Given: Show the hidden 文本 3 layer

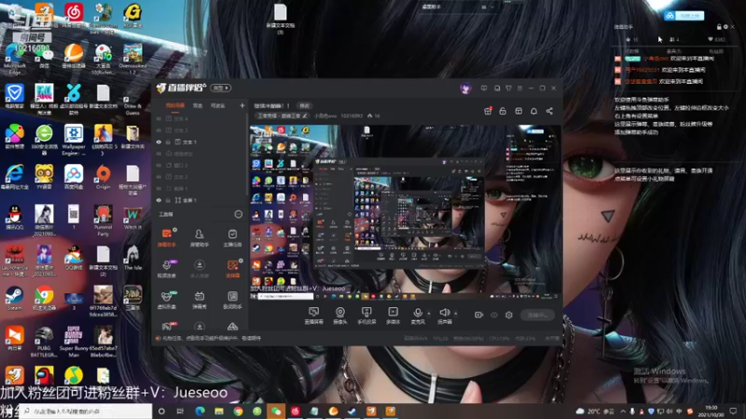Looking at the screenshot, I should (159, 130).
